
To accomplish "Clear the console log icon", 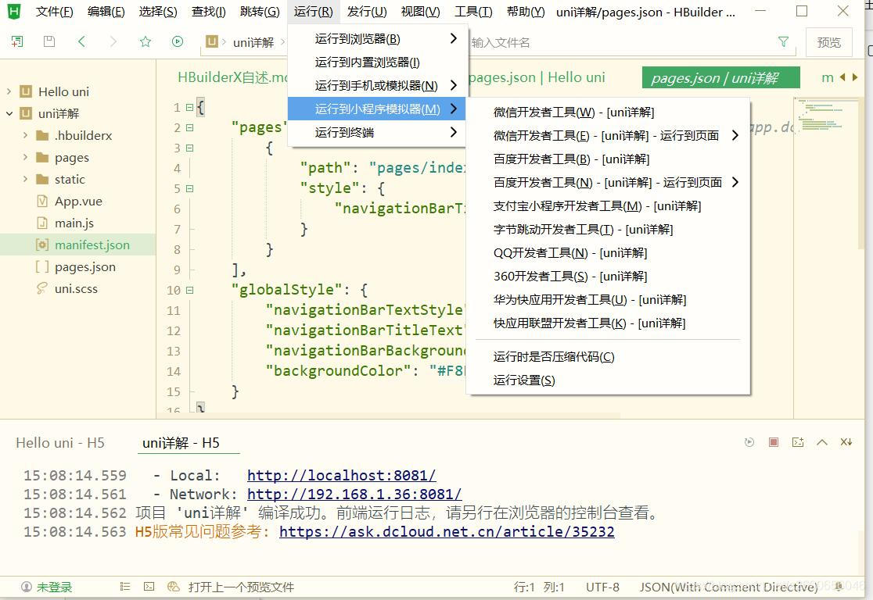I will 846,442.
